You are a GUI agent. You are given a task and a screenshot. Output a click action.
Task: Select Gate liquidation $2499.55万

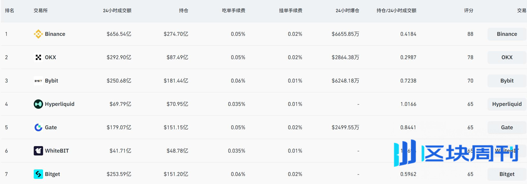[345, 127]
